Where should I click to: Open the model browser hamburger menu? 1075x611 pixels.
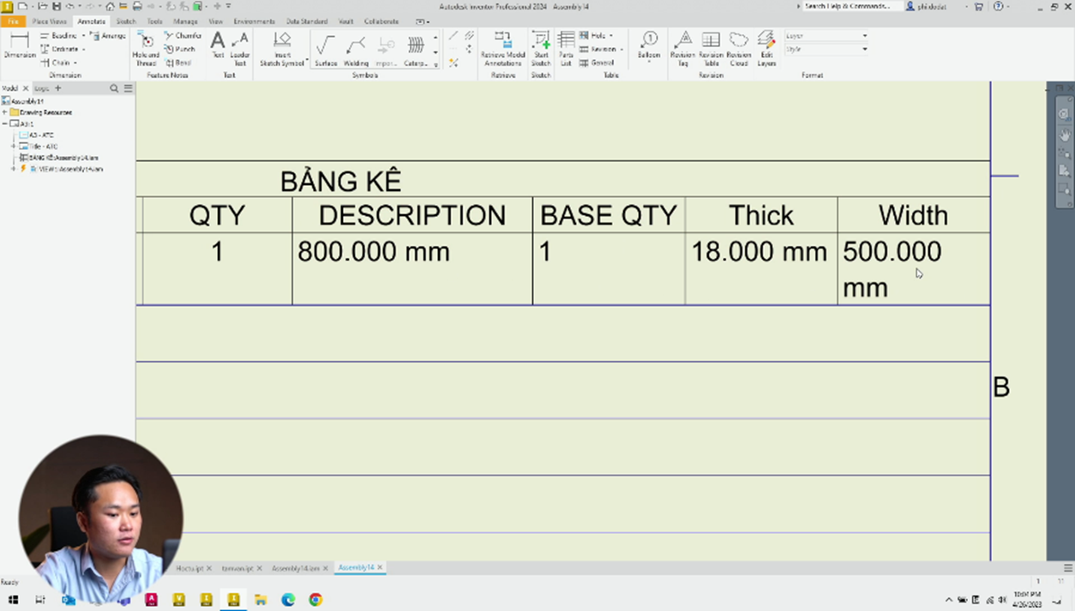(129, 88)
